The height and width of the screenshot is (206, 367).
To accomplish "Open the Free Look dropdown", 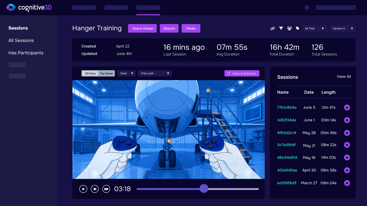I will coord(155,73).
